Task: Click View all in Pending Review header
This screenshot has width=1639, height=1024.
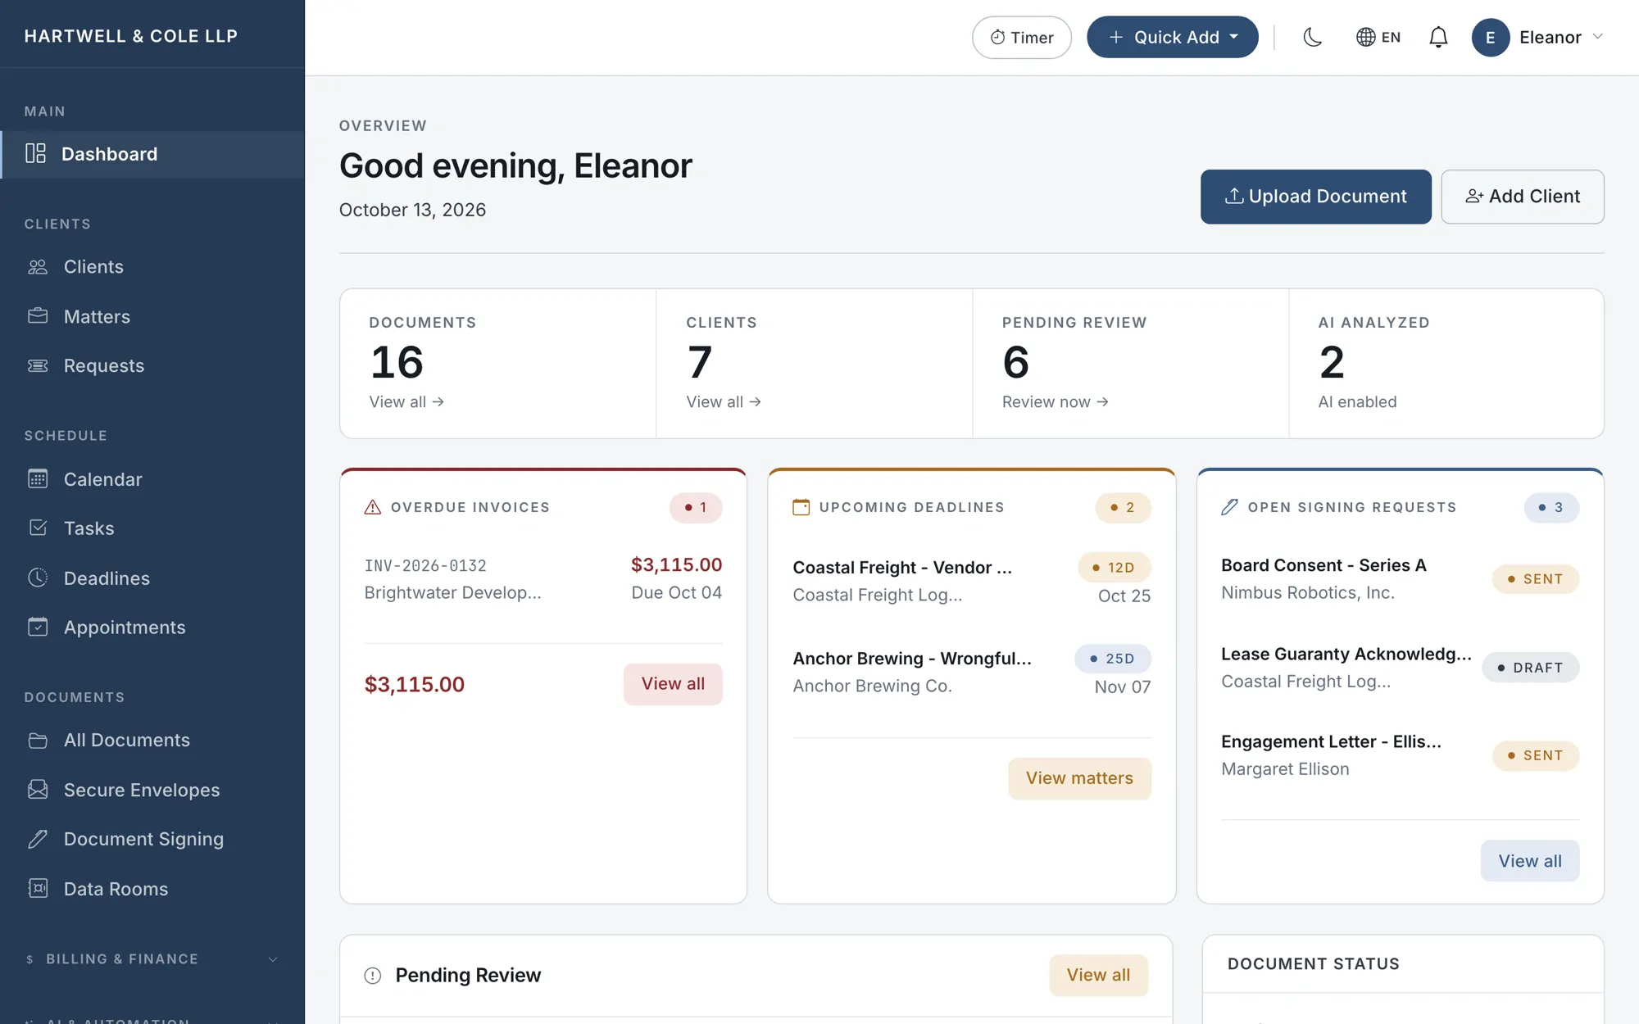Action: point(1098,975)
